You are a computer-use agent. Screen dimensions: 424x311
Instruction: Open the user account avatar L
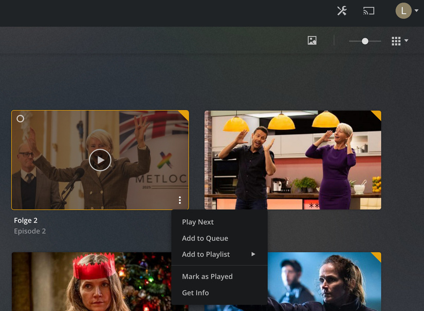(x=403, y=11)
